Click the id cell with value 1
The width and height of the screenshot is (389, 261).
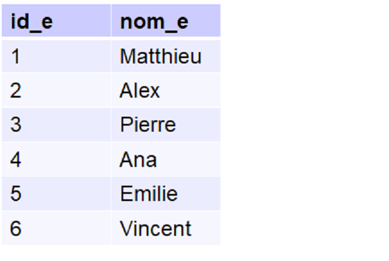point(16,56)
